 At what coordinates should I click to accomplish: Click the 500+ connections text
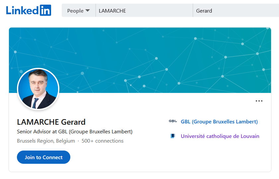click(x=103, y=141)
